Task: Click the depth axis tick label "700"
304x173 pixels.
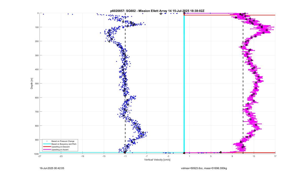Action: (x=36, y=112)
